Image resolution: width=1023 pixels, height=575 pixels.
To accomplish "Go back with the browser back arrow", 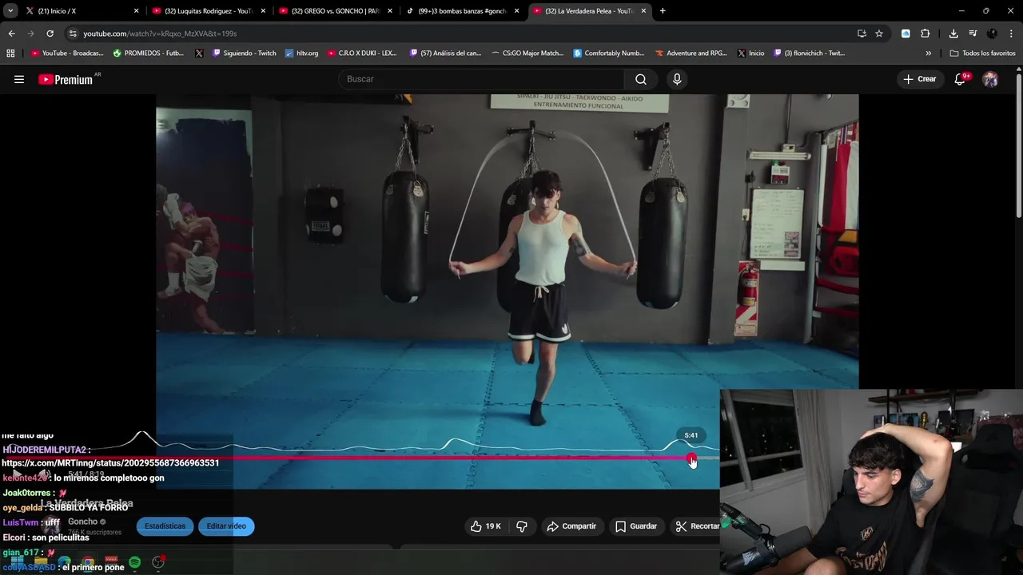I will coord(11,34).
